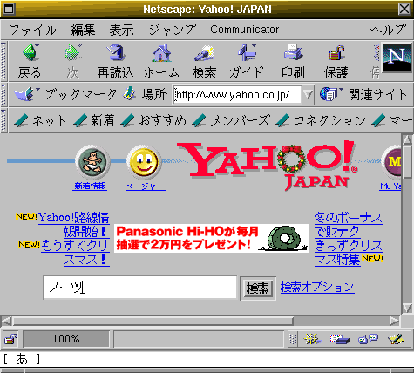Click the horizontal scrollbar thumb
Viewport: 414px width, 373px height.
pos(153,321)
